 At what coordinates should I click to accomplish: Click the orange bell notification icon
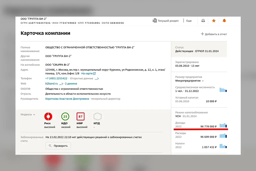pyautogui.click(x=224, y=21)
